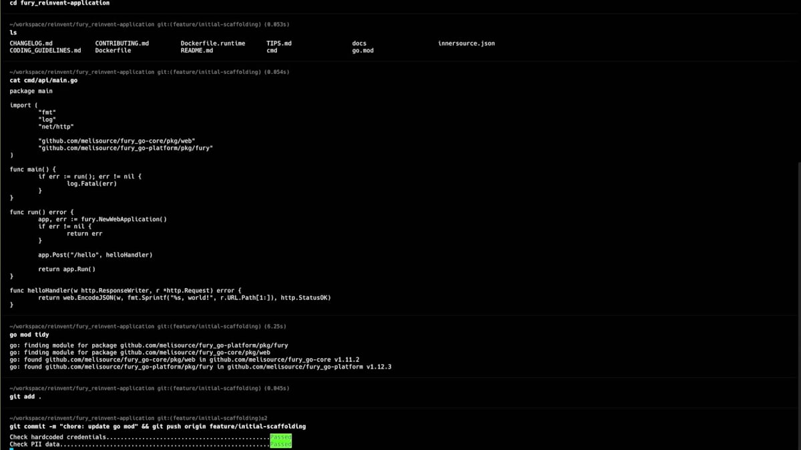Click the "fmt" import string
The height and width of the screenshot is (450, 801).
pyautogui.click(x=47, y=112)
